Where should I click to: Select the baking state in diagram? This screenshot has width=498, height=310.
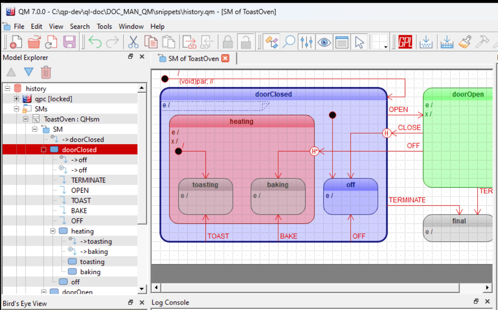pyautogui.click(x=278, y=196)
